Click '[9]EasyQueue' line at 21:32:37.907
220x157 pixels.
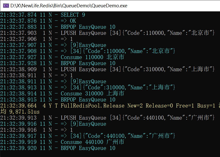click(53, 45)
